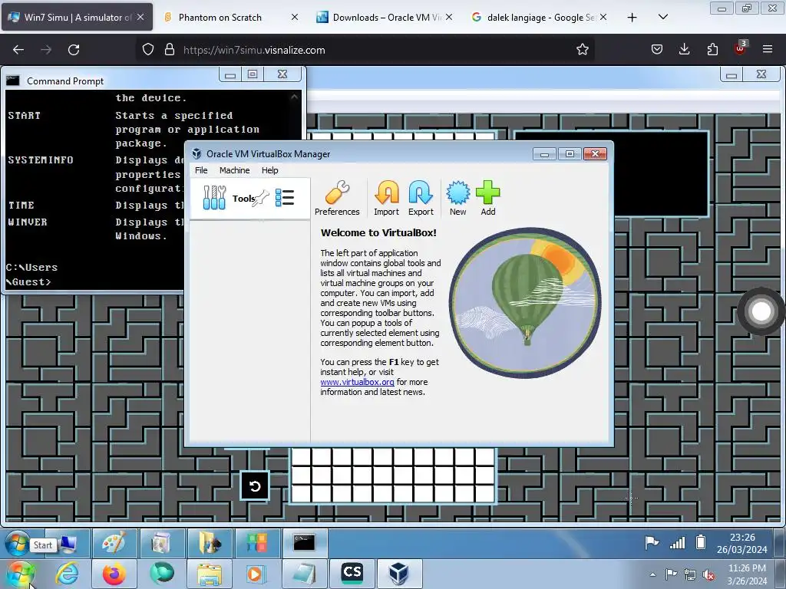
Task: Click simulated tray battery icon
Action: pos(701,542)
